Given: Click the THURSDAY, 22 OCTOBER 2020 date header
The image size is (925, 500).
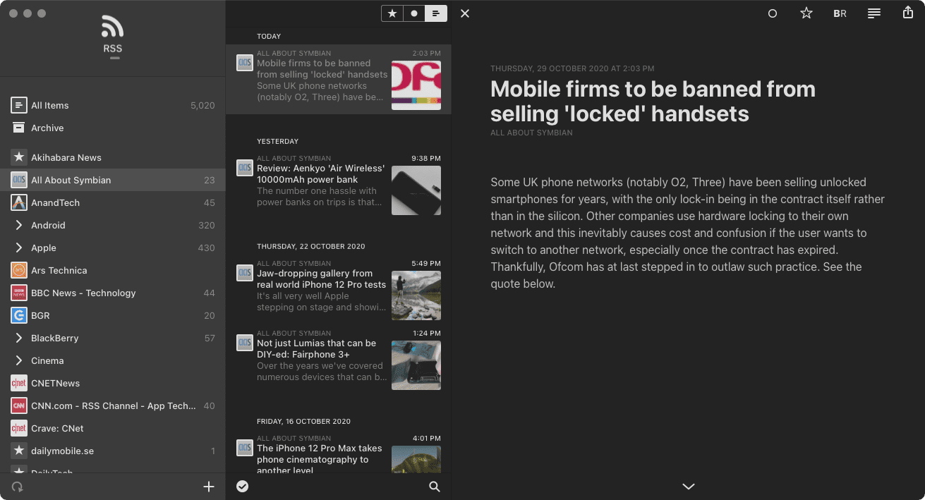Looking at the screenshot, I should point(311,246).
